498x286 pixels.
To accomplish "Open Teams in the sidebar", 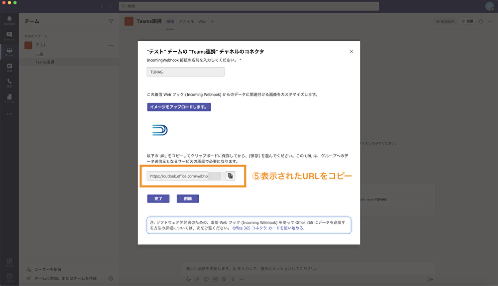I will click(x=9, y=52).
